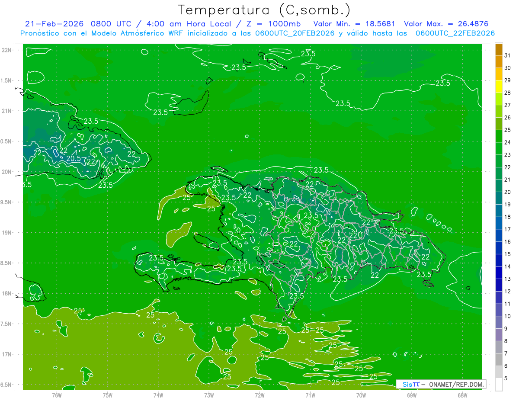The width and height of the screenshot is (519, 401).
Task: Click the "20N" latitude axis label
Action: pos(6,172)
